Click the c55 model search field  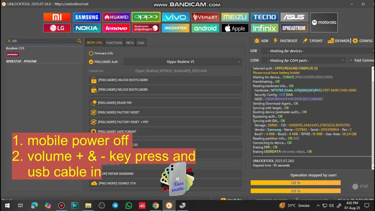(44, 41)
